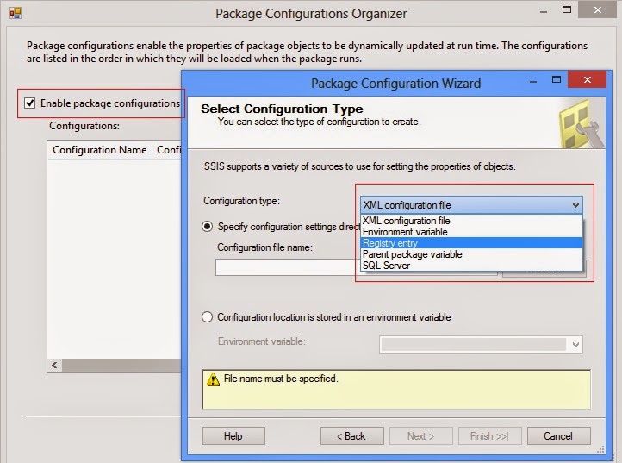Minimize the Package Configurations Organizer window

click(544, 11)
